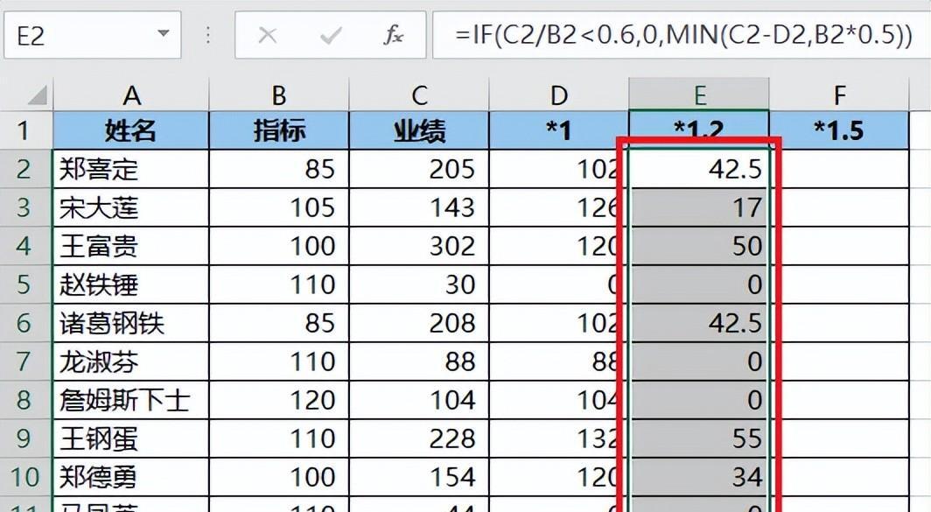Select name cell 郑喜定
The image size is (931, 512).
tap(131, 169)
